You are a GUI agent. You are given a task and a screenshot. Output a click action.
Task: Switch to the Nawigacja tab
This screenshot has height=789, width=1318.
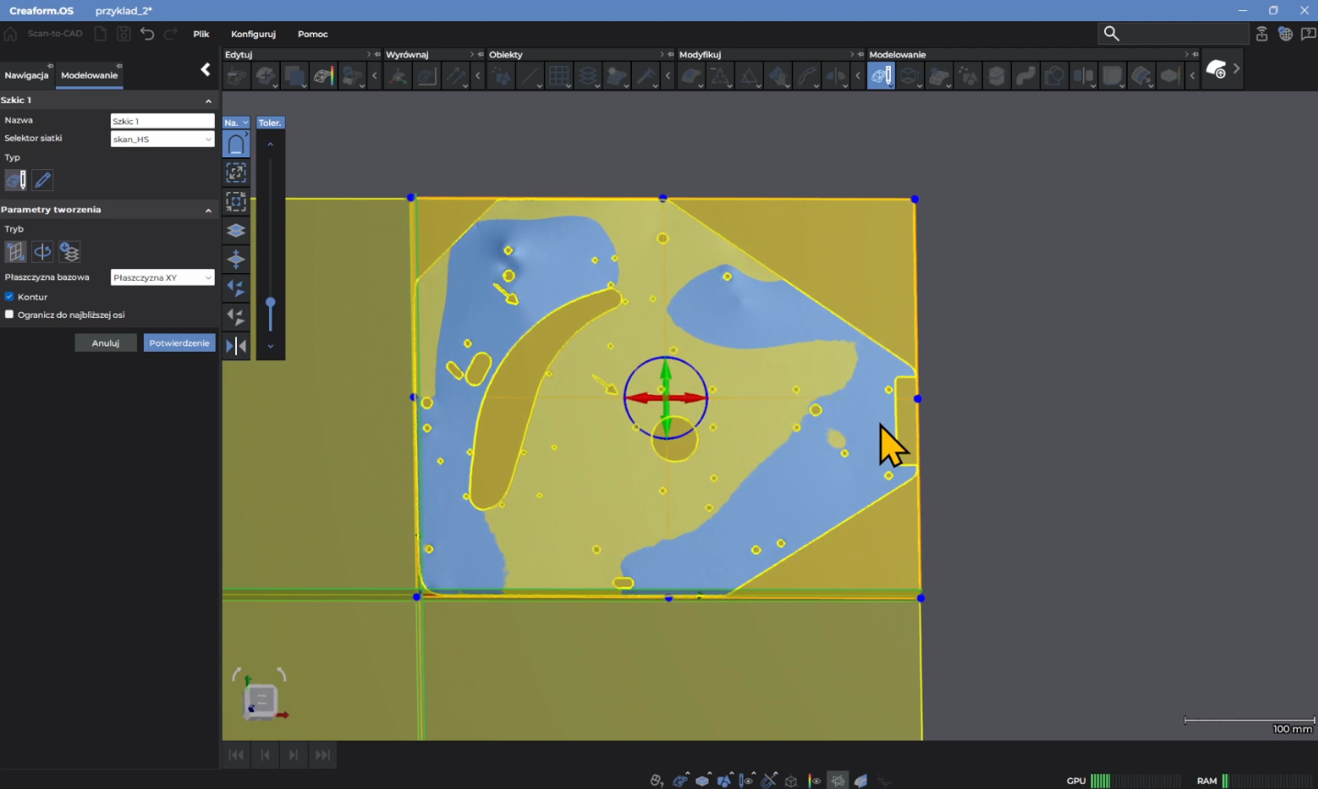click(26, 75)
